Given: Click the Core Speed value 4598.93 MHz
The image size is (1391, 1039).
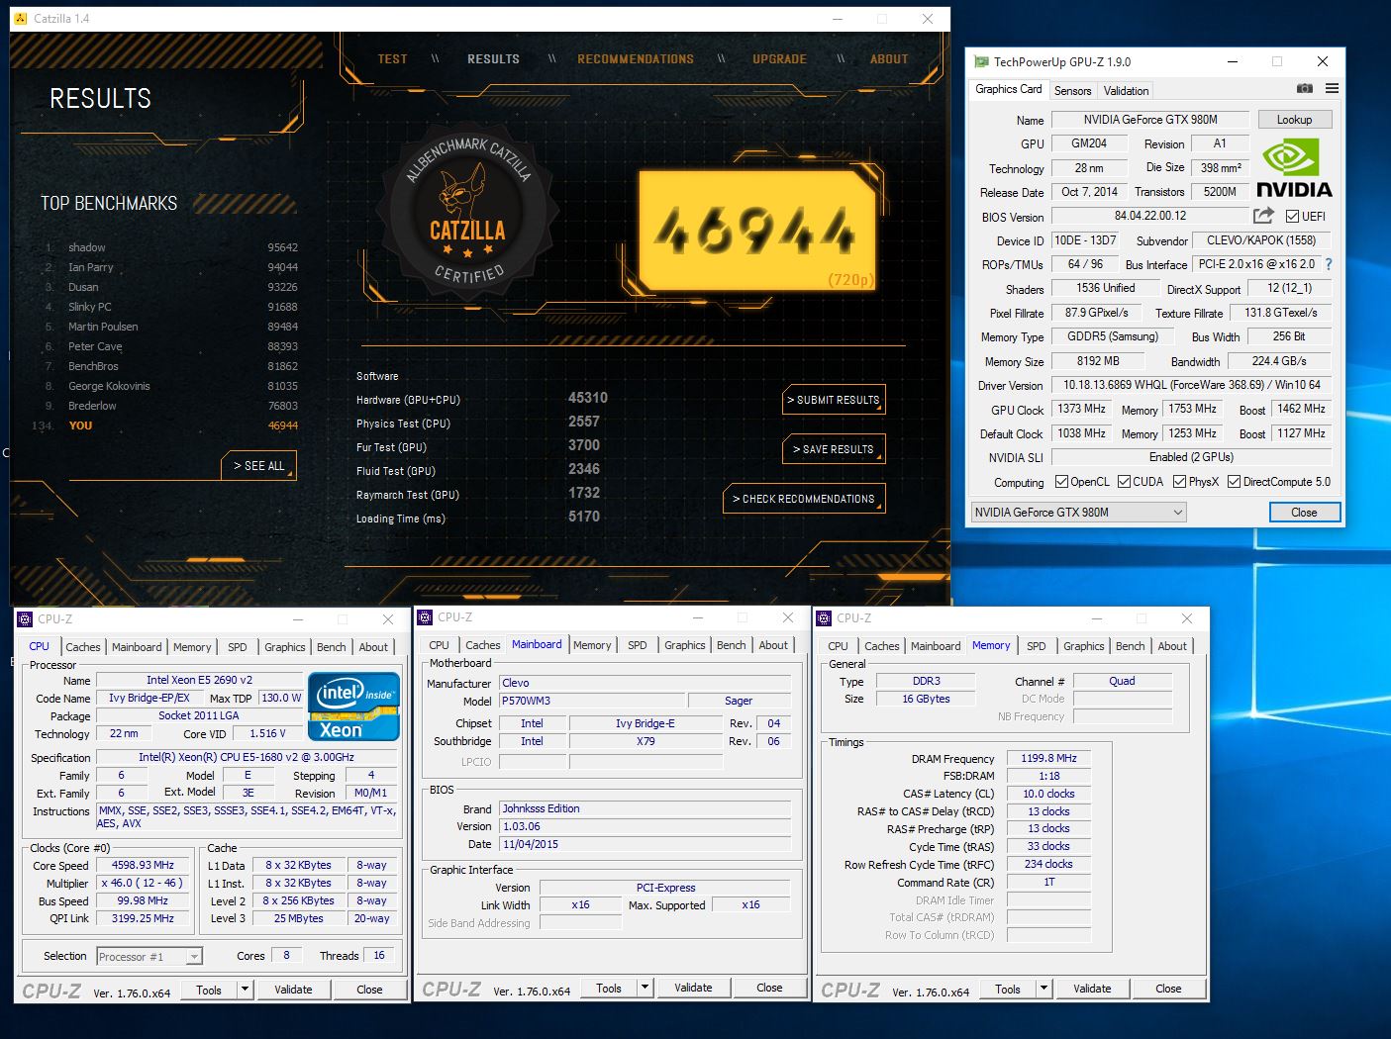Looking at the screenshot, I should tap(143, 865).
